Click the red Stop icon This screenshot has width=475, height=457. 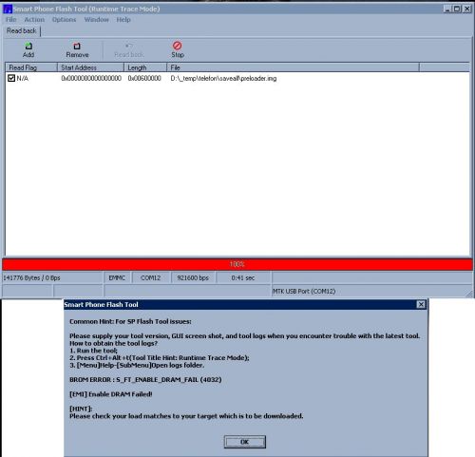tap(178, 46)
